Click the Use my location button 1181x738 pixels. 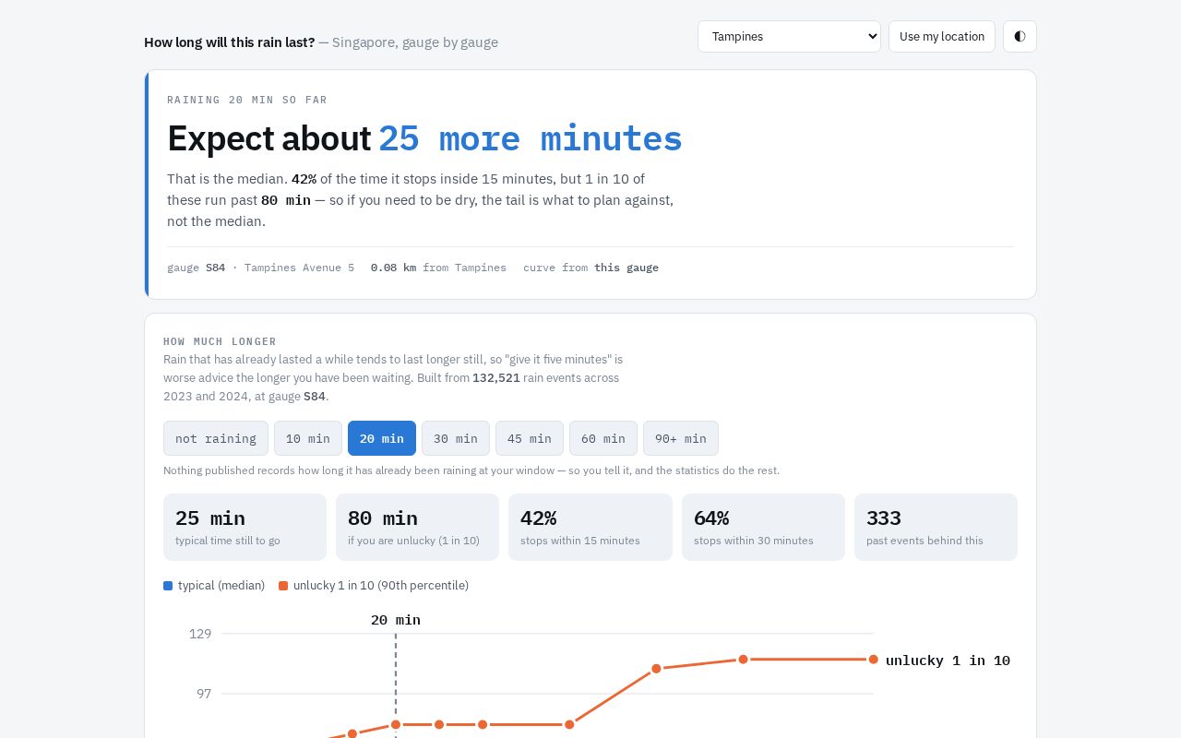pos(942,37)
